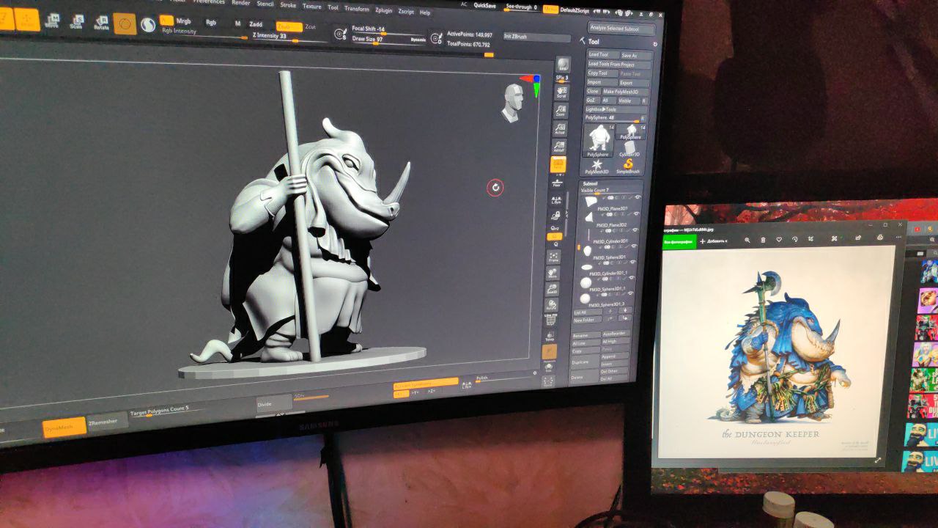Adjust the Z Intensity slider
The image size is (938, 528).
point(289,37)
